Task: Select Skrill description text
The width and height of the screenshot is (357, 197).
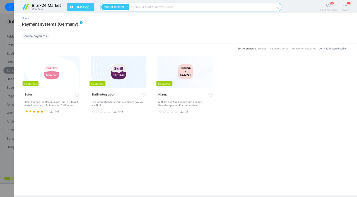Action: click(x=118, y=104)
